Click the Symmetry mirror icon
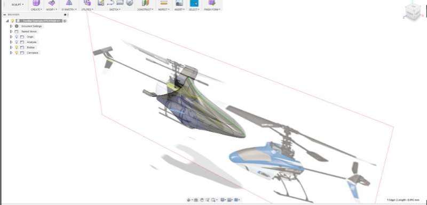Image resolution: width=427 pixels, height=205 pixels. [69, 3]
